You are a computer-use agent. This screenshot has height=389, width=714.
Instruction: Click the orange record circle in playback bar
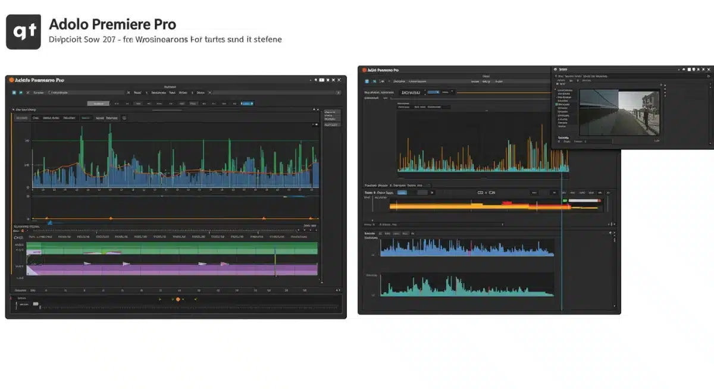177,299
